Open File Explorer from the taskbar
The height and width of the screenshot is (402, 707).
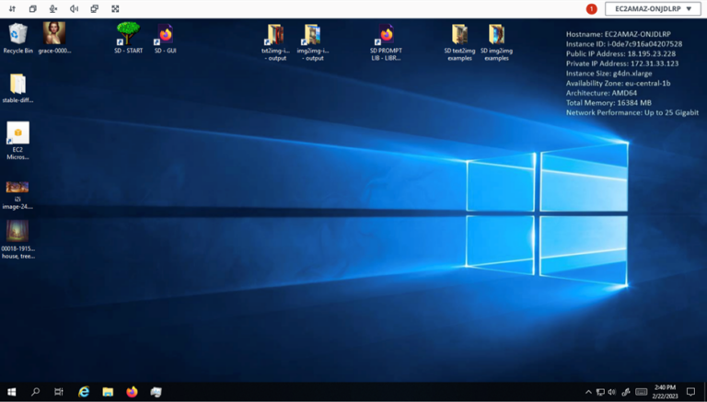[108, 392]
